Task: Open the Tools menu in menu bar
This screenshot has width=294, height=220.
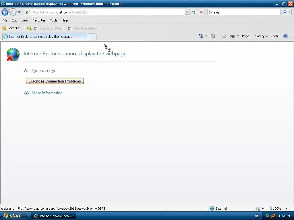Action: tap(54, 20)
